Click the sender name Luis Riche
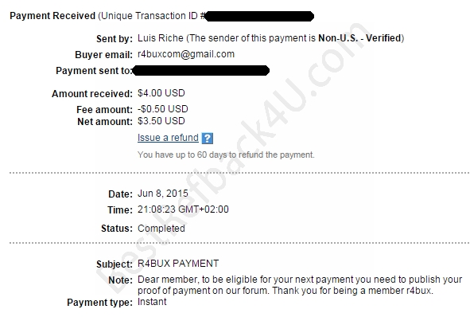470x317 pixels. pos(161,38)
